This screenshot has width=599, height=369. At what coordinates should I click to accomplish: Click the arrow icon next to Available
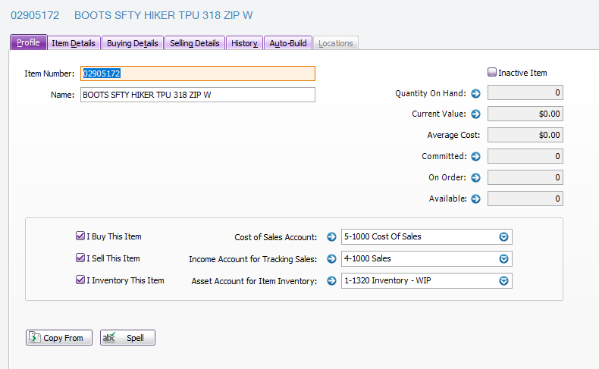point(476,199)
